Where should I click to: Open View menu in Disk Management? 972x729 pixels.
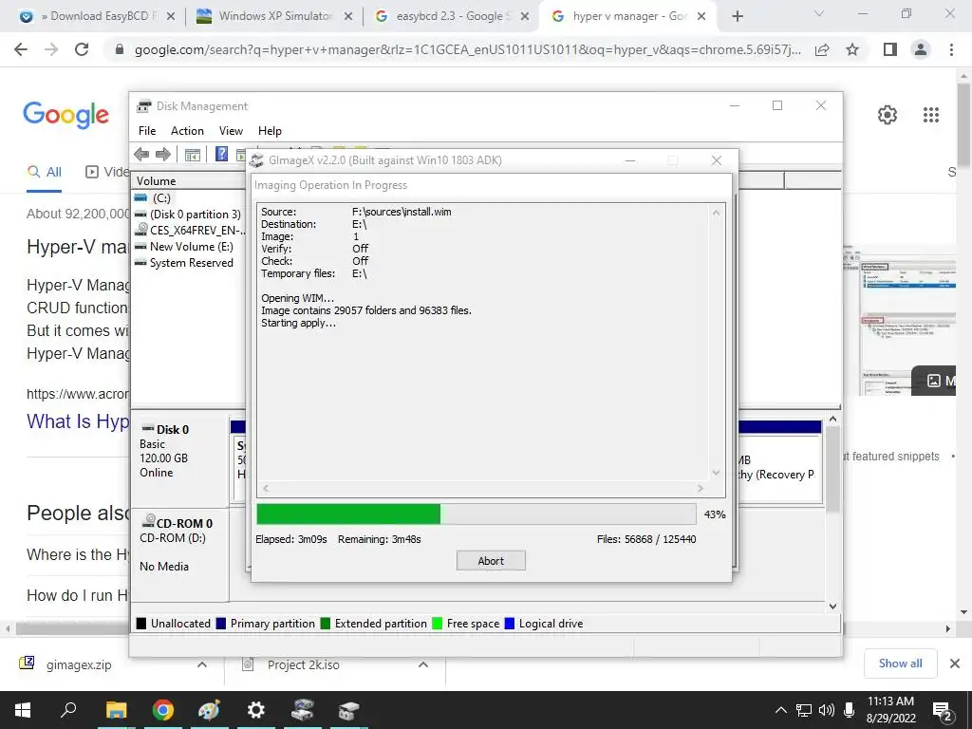point(231,131)
